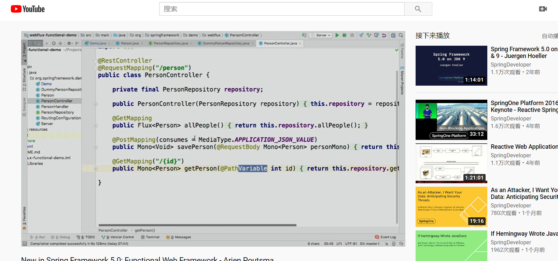Close the Person.java tab
Image resolution: width=558 pixels, height=261 pixels.
142,43
